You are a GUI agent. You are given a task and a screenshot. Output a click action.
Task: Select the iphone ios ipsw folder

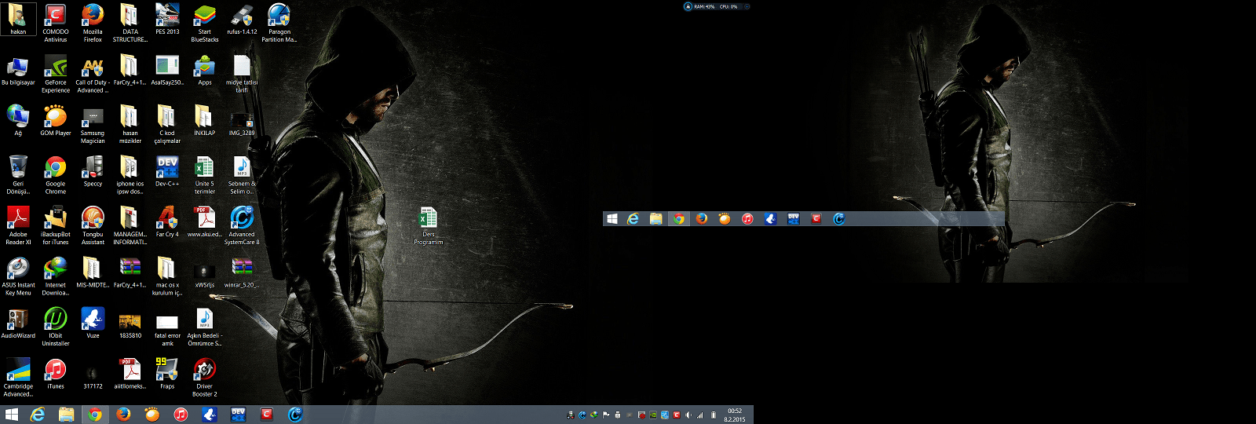click(x=130, y=175)
